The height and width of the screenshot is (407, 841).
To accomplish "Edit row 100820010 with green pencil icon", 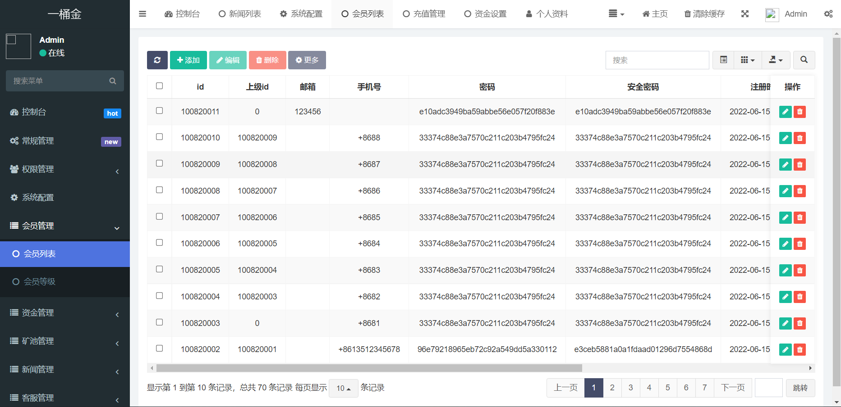I will click(786, 138).
